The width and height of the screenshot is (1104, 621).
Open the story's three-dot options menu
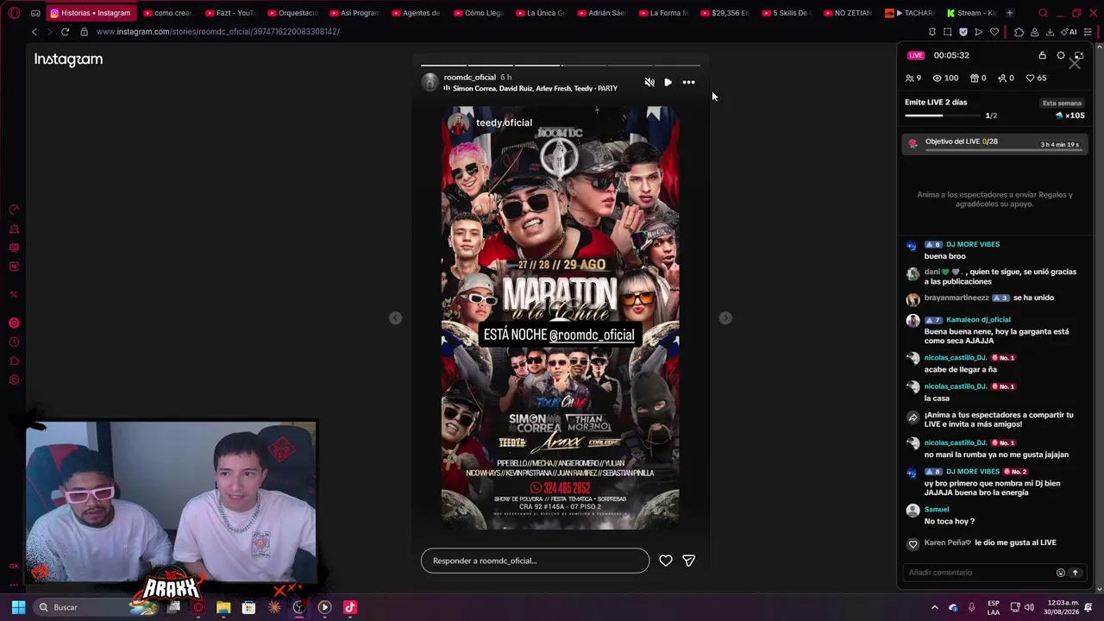pos(688,83)
